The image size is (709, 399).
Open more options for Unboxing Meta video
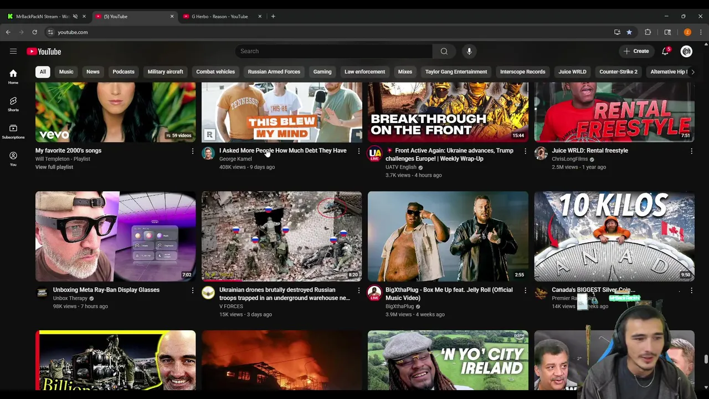[x=193, y=290]
